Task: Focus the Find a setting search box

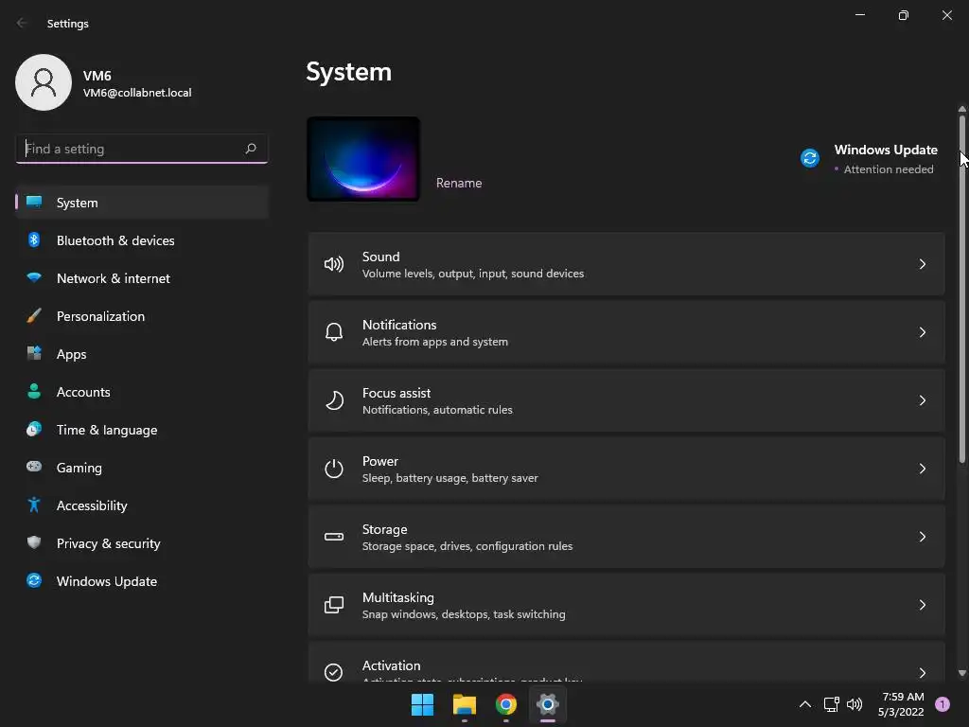Action: [x=142, y=149]
